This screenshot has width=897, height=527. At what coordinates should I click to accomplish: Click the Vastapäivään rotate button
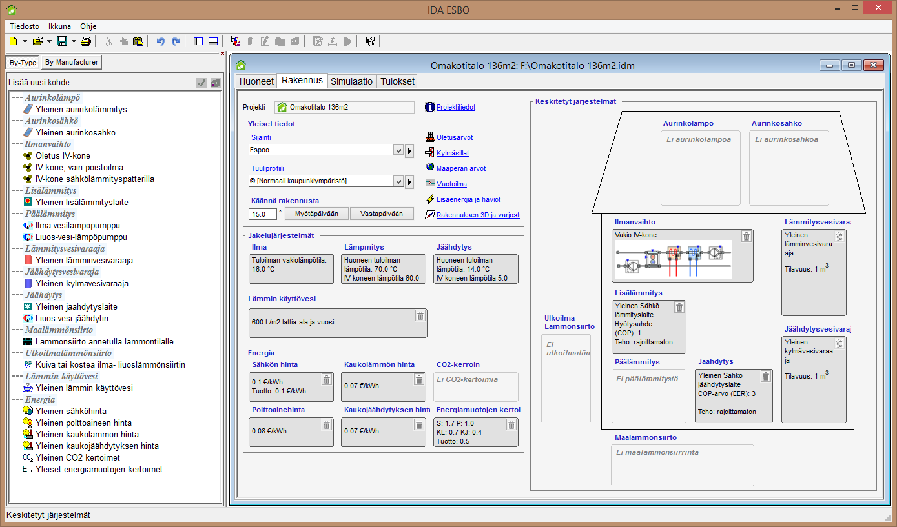click(381, 214)
